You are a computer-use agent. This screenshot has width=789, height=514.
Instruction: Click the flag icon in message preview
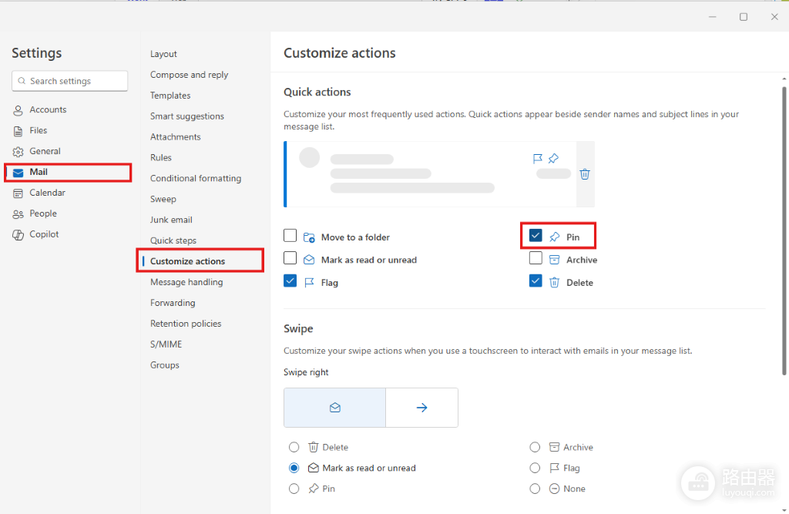[x=537, y=159]
